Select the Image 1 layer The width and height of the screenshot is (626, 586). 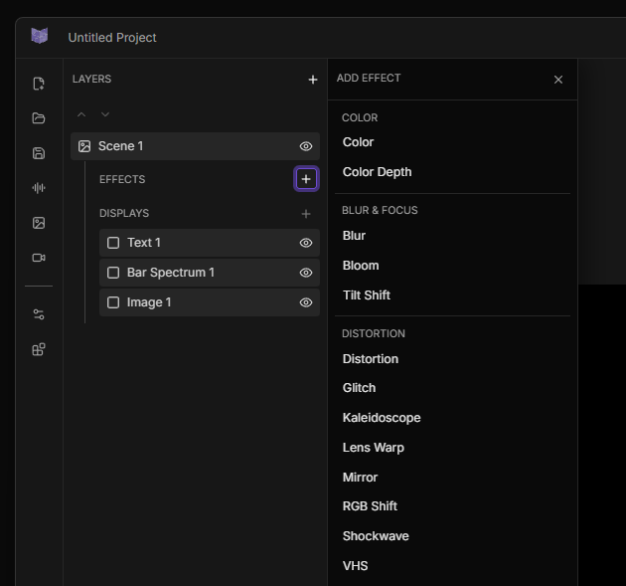click(210, 302)
